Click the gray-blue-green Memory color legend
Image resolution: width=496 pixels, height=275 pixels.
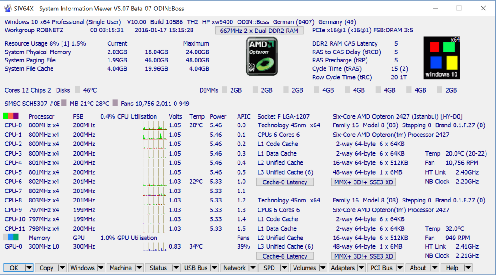(11, 237)
